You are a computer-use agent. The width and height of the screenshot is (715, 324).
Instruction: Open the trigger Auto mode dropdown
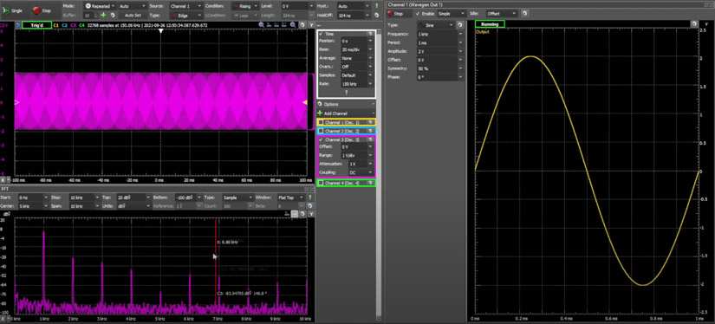[x=132, y=6]
